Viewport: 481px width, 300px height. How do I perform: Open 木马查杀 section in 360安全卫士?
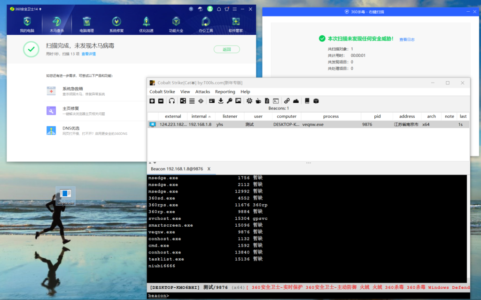[x=57, y=24]
